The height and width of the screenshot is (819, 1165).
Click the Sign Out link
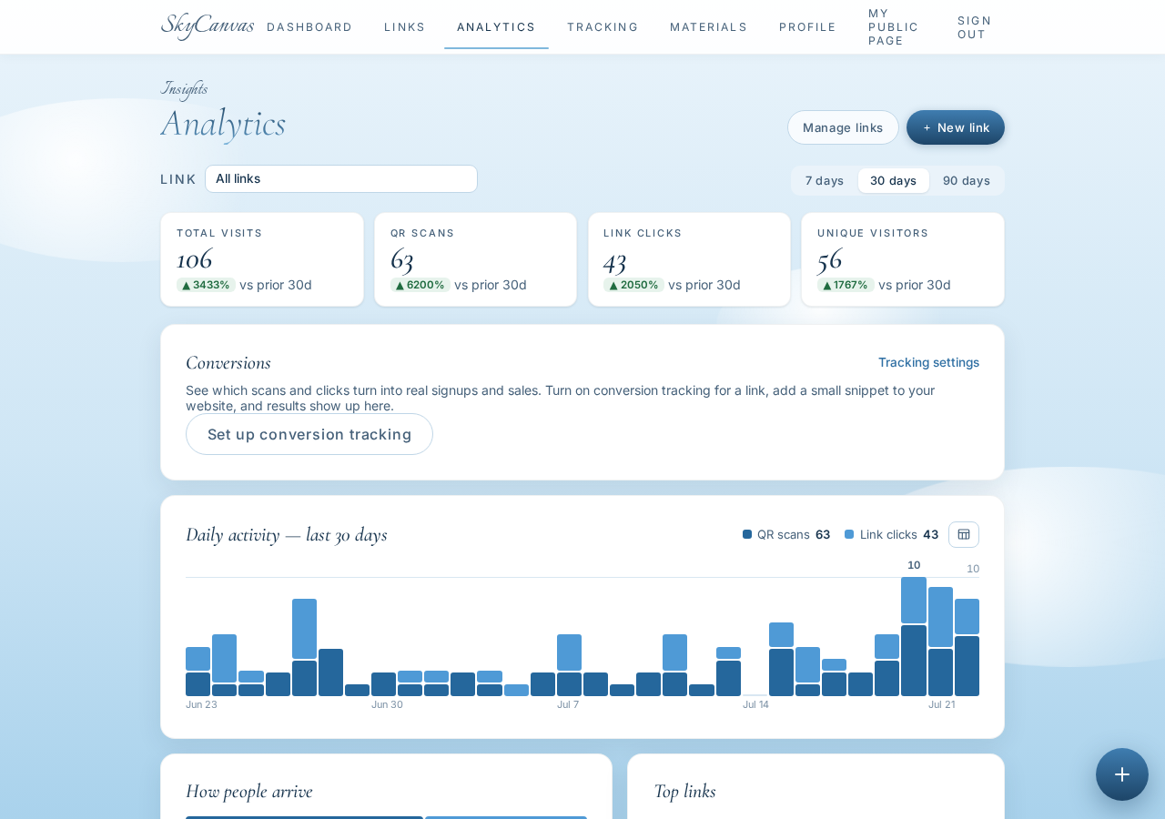click(975, 27)
